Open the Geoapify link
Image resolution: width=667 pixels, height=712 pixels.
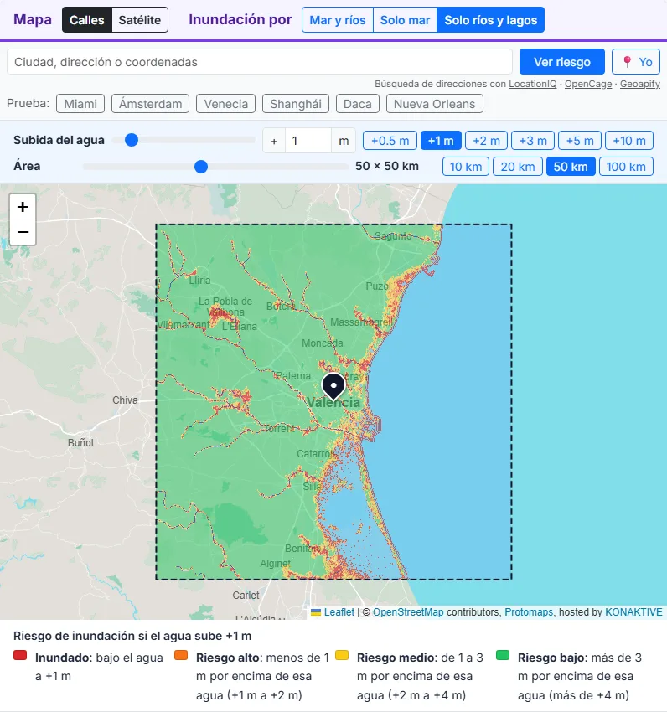point(639,84)
